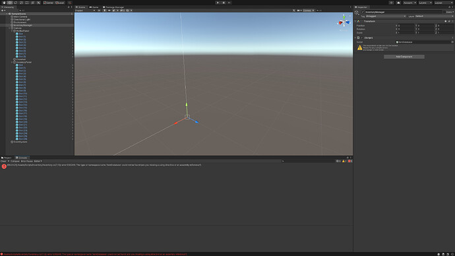This screenshot has height=256, width=455.
Task: Open the Layers dropdown
Action: [x=425, y=3]
